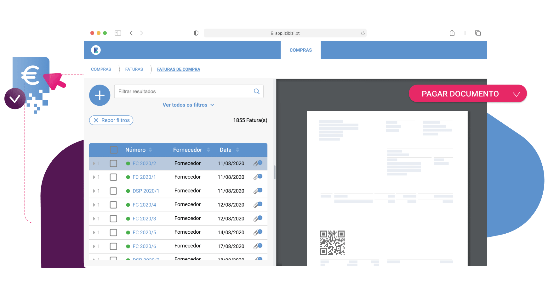
Task: Click the search magnifier icon in filter box
Action: [x=257, y=92]
